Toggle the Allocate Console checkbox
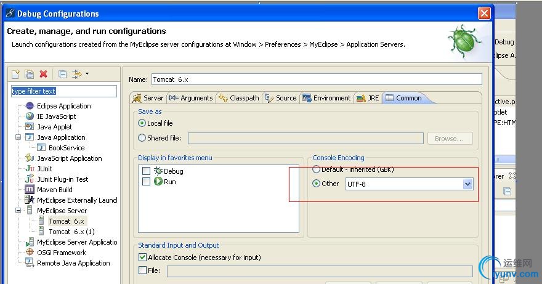 (142, 257)
